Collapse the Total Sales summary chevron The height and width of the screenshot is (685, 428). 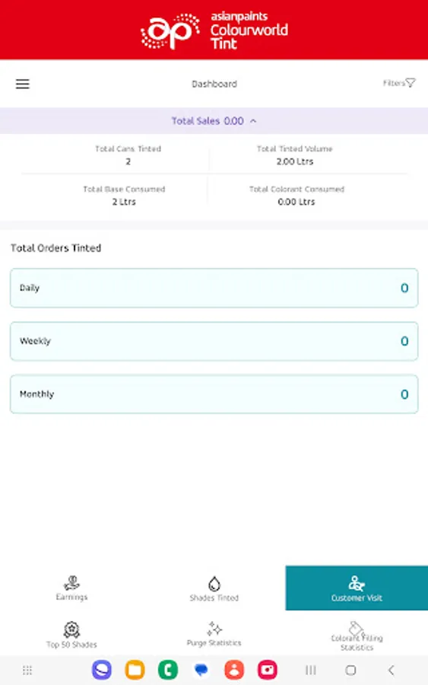click(253, 121)
